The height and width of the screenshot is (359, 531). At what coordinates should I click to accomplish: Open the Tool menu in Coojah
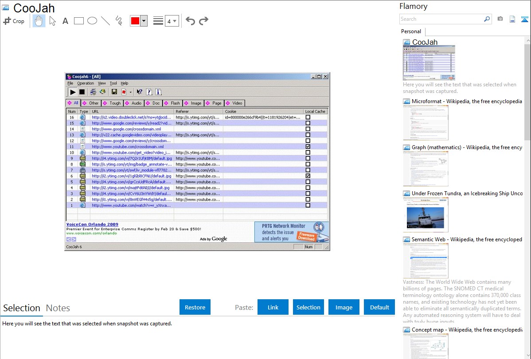(113, 83)
